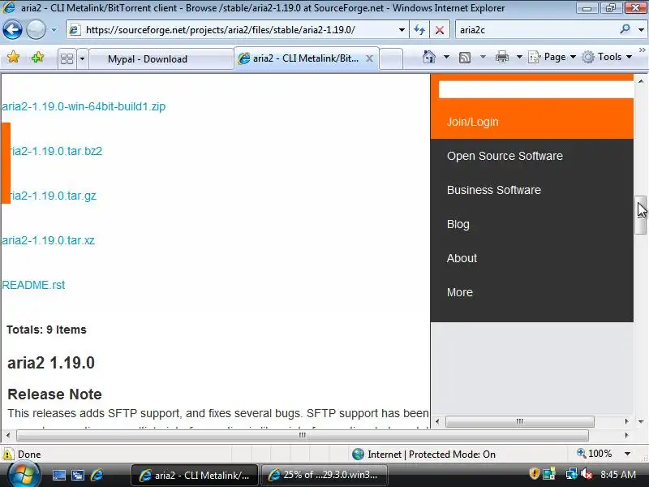Activate aria2 - CLI Metalink taskbar button
This screenshot has width=649, height=487.
point(195,475)
